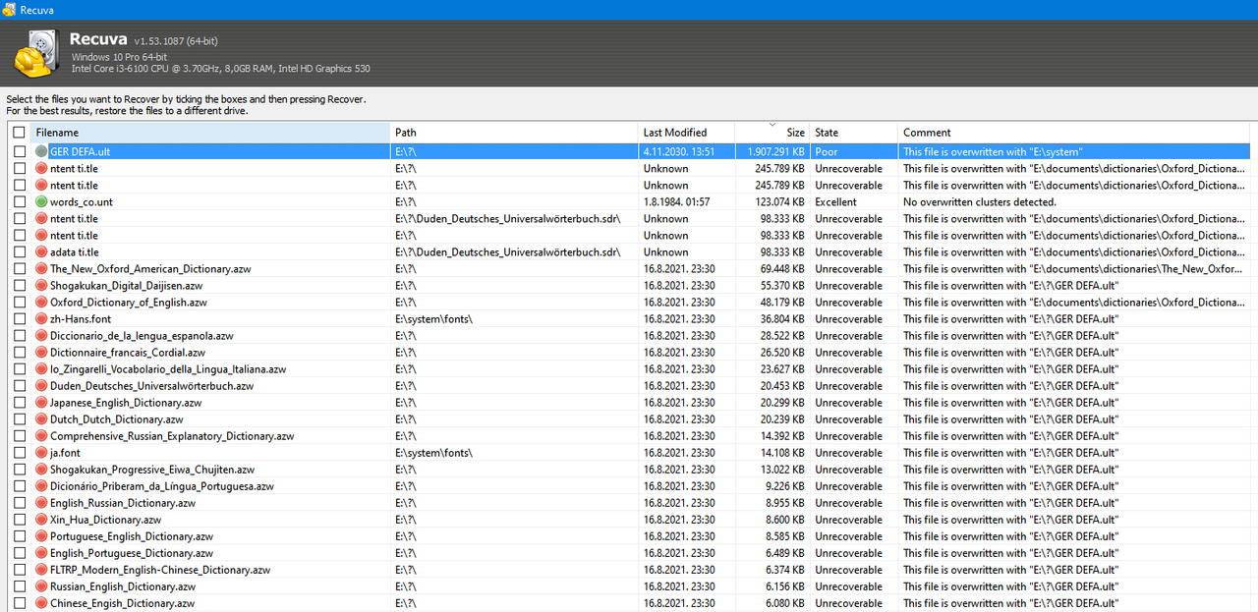Tick the checkbox for Shogakukan_Digital_Daijisen.azw
1258x612 pixels.
[19, 286]
